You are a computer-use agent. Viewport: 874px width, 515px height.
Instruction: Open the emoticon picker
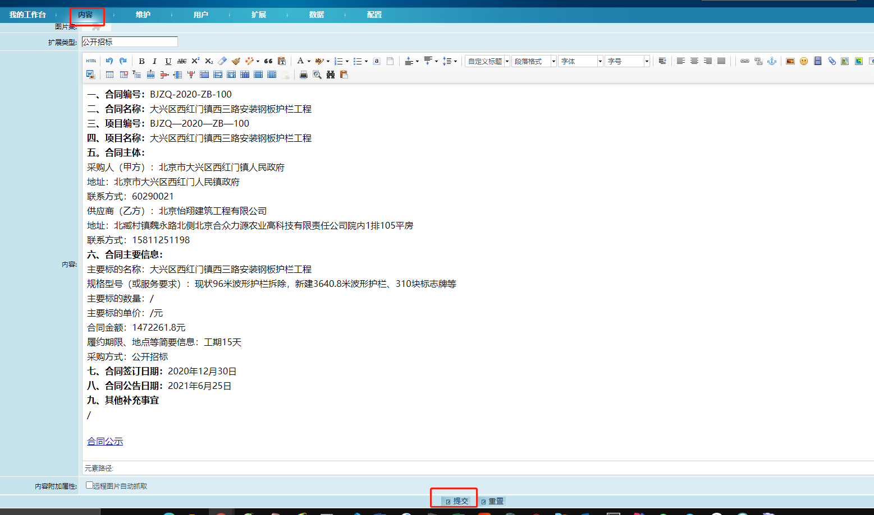click(804, 61)
